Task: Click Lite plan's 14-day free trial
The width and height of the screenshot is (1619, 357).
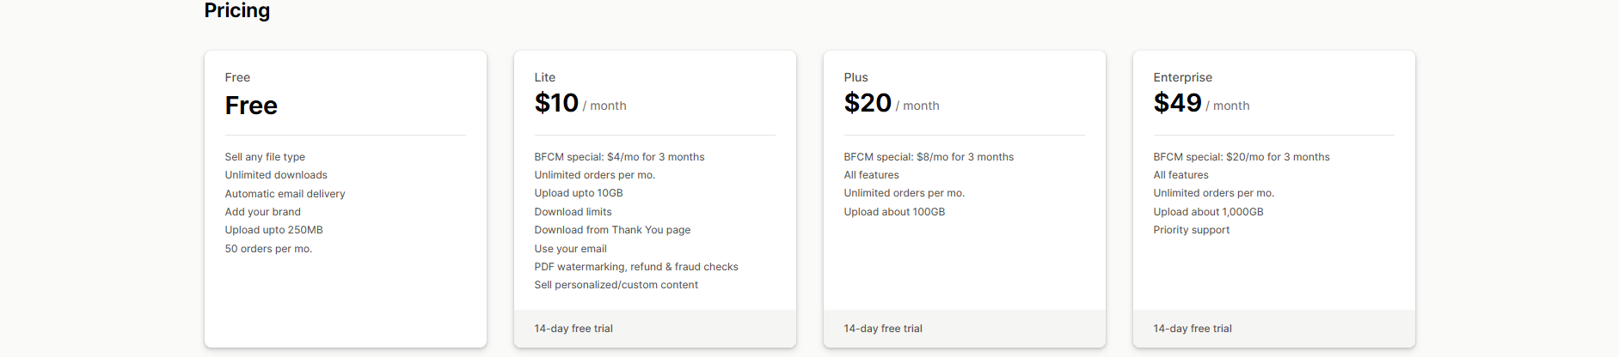Action: coord(573,329)
